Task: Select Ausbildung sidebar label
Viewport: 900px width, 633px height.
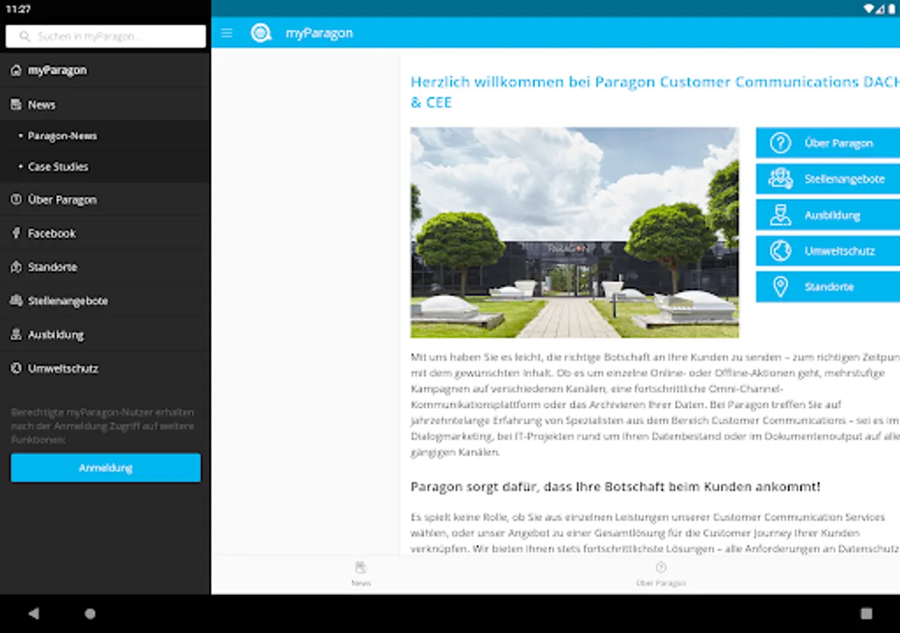Action: pos(56,335)
